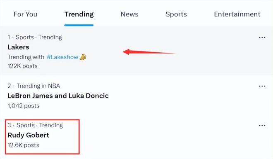Open more options for Rudy Gobert trend
Image resolution: width=273 pixels, height=159 pixels.
tap(262, 126)
